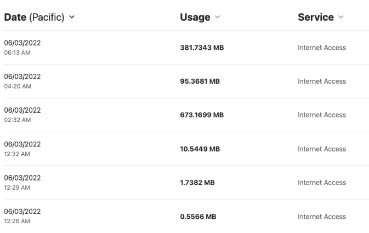Click the 0.5566 MB usage value

[x=198, y=217]
